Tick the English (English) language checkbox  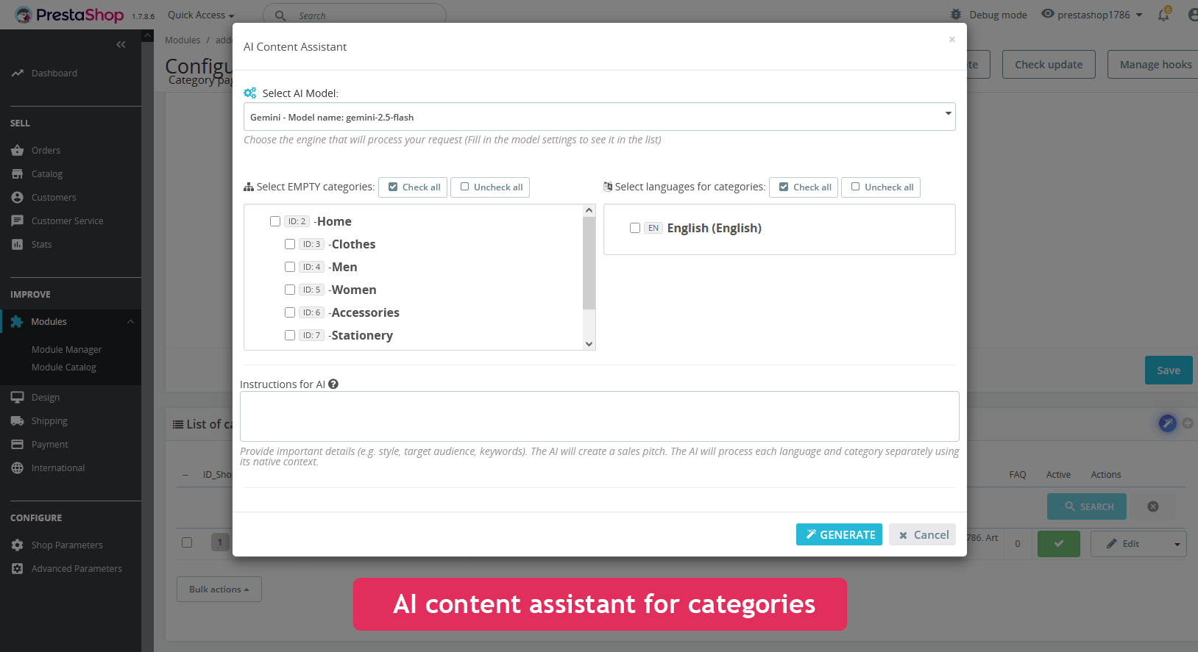coord(635,228)
